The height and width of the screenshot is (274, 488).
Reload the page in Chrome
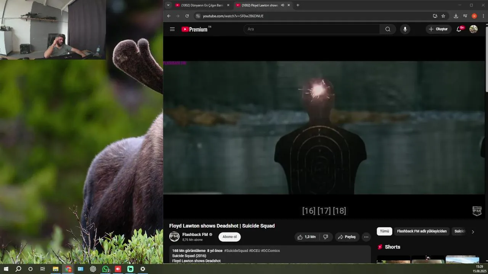coord(187,16)
